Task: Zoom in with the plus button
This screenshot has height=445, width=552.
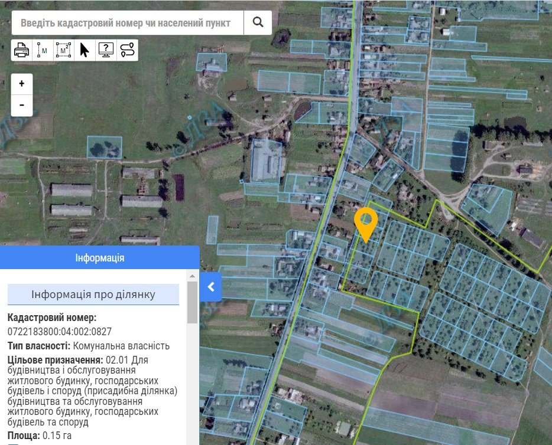Action: point(22,84)
